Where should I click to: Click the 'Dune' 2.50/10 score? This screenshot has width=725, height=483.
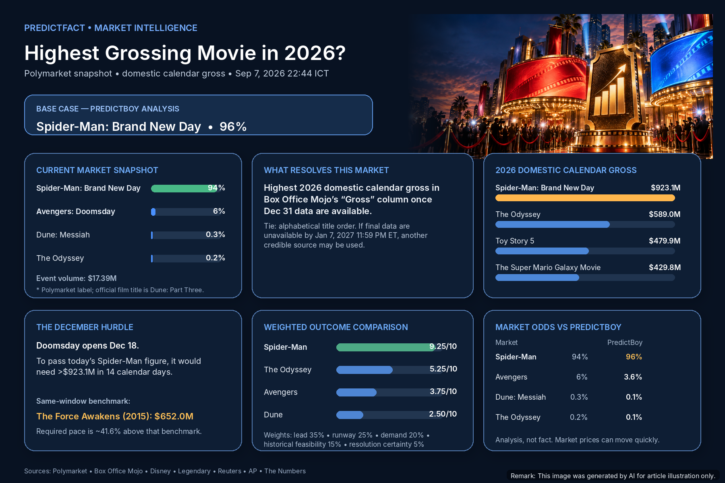point(443,414)
